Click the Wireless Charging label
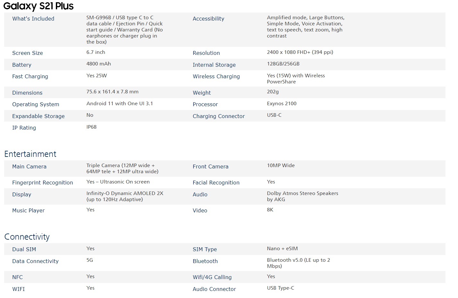This screenshot has height=298, width=458. pyautogui.click(x=216, y=76)
